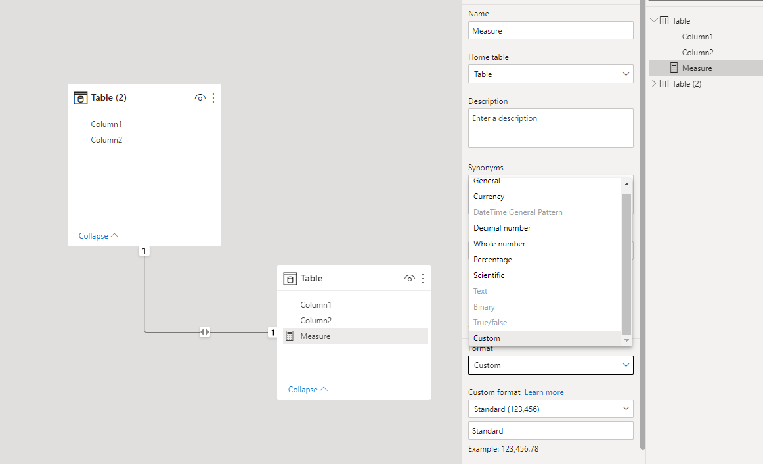This screenshot has width=763, height=464.
Task: Select Column1 in fields list
Action: 697,37
